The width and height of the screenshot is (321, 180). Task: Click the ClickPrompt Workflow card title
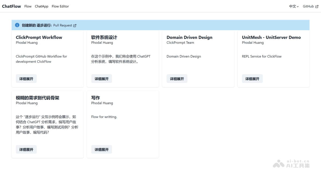pos(39,37)
